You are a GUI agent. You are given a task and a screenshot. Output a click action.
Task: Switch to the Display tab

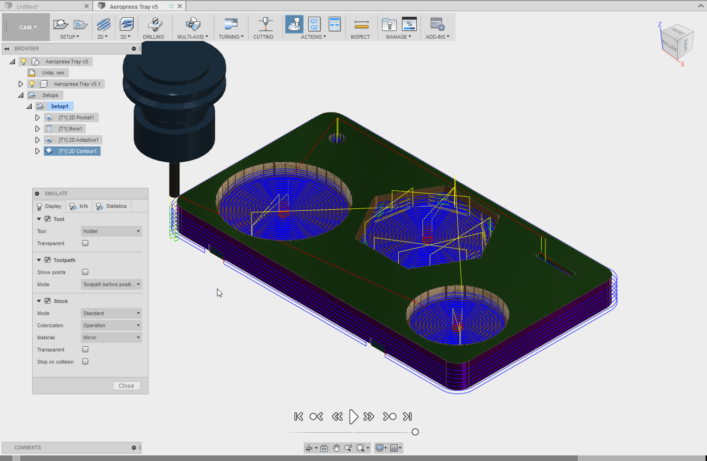[49, 206]
